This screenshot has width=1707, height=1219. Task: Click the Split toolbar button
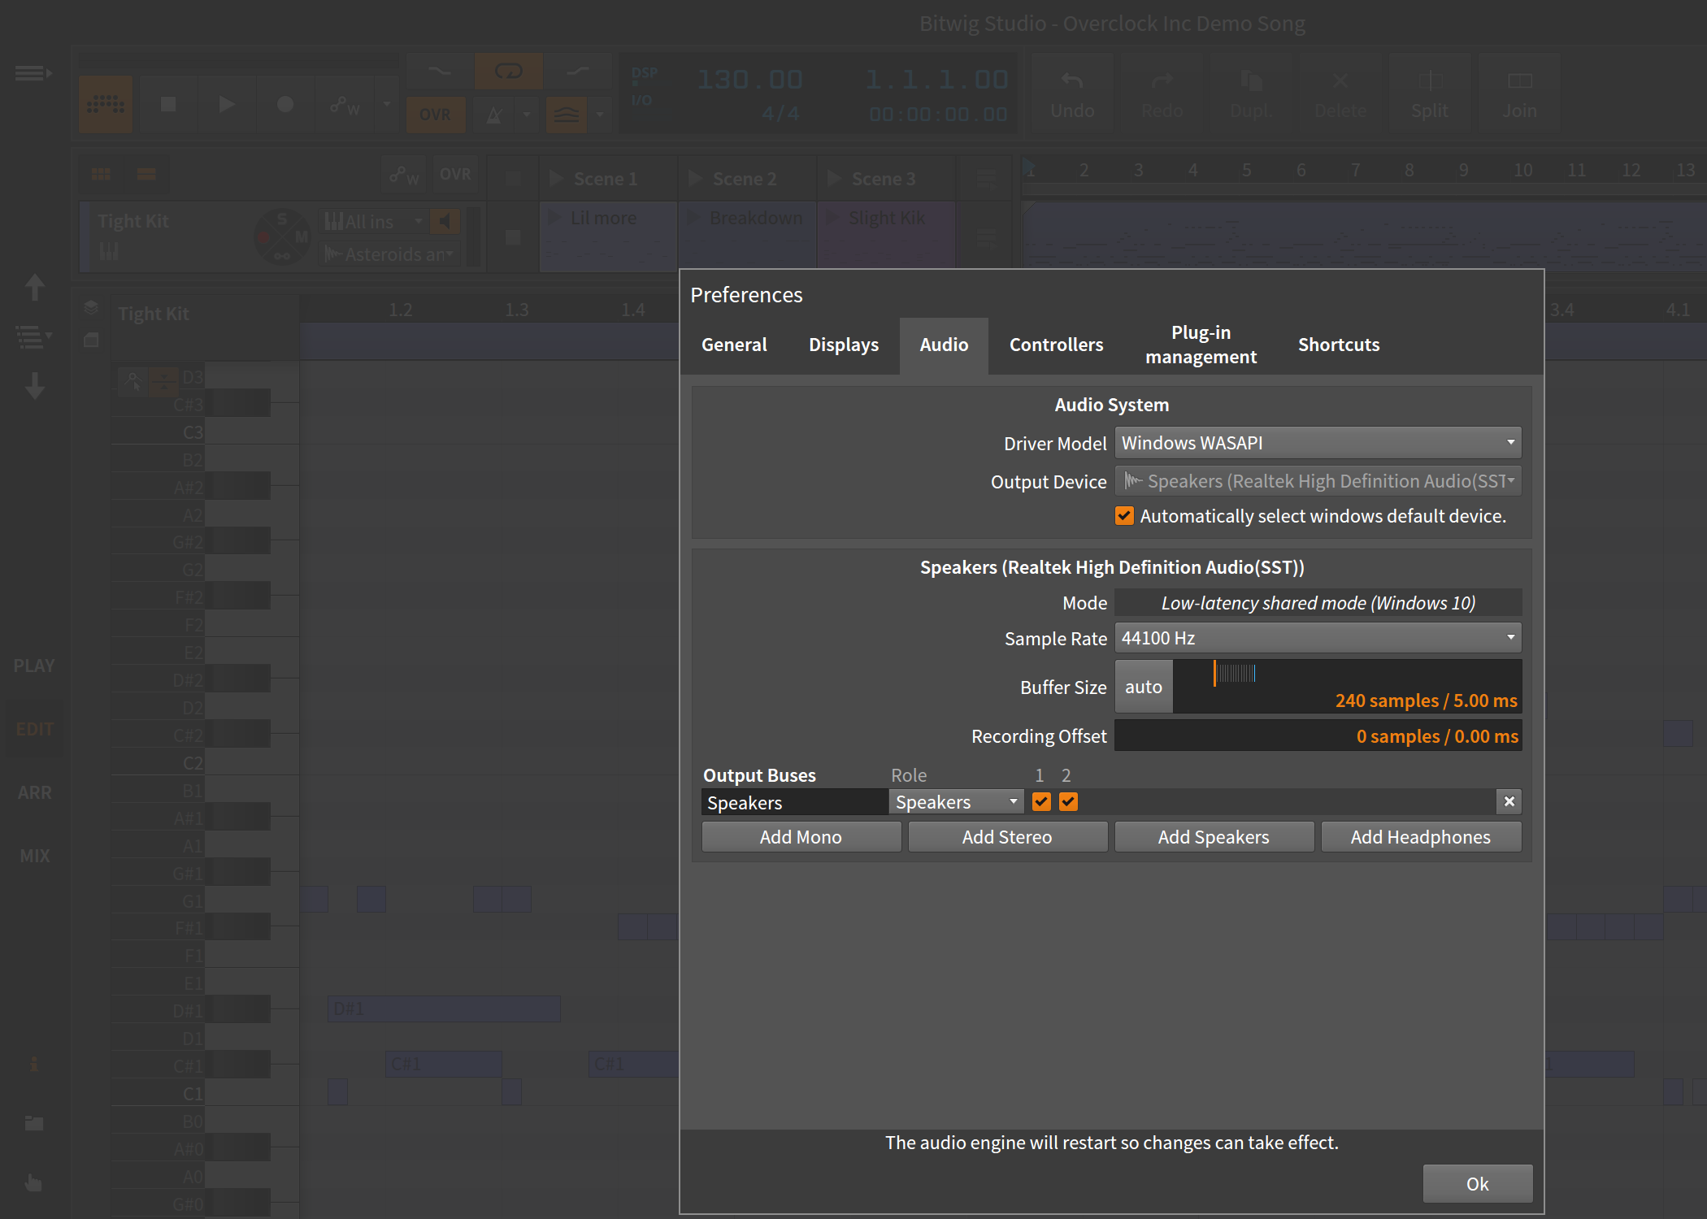(x=1430, y=93)
